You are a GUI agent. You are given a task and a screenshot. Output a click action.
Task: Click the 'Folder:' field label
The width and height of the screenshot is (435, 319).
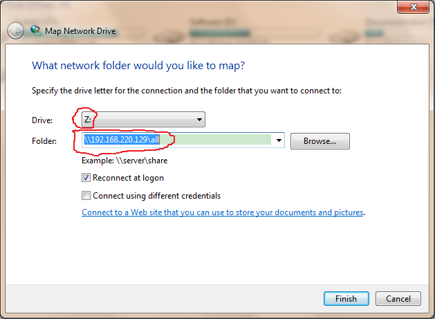click(x=44, y=141)
